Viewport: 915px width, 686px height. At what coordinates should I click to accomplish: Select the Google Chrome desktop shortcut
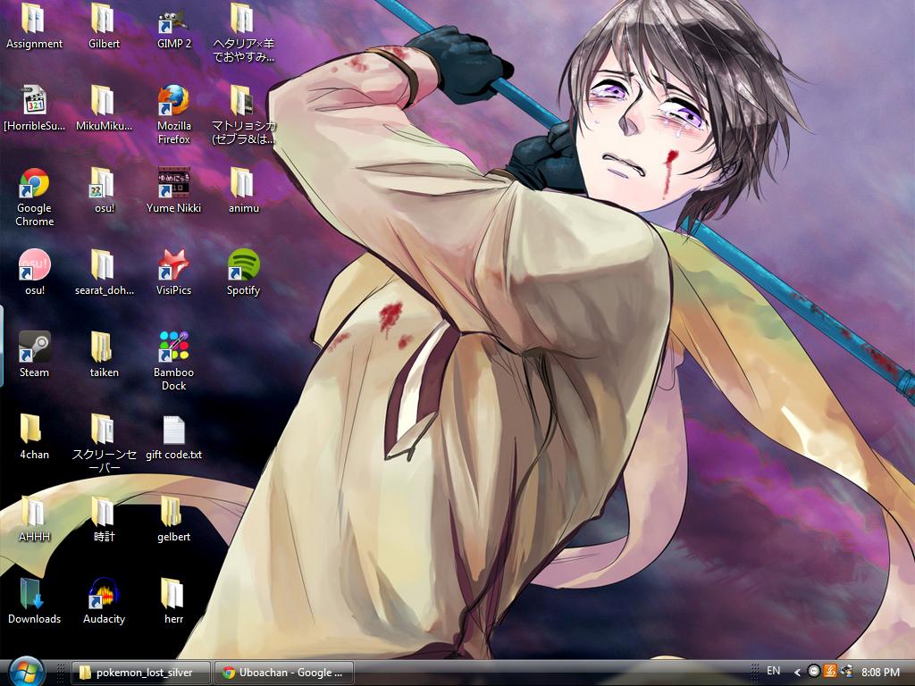tap(35, 197)
